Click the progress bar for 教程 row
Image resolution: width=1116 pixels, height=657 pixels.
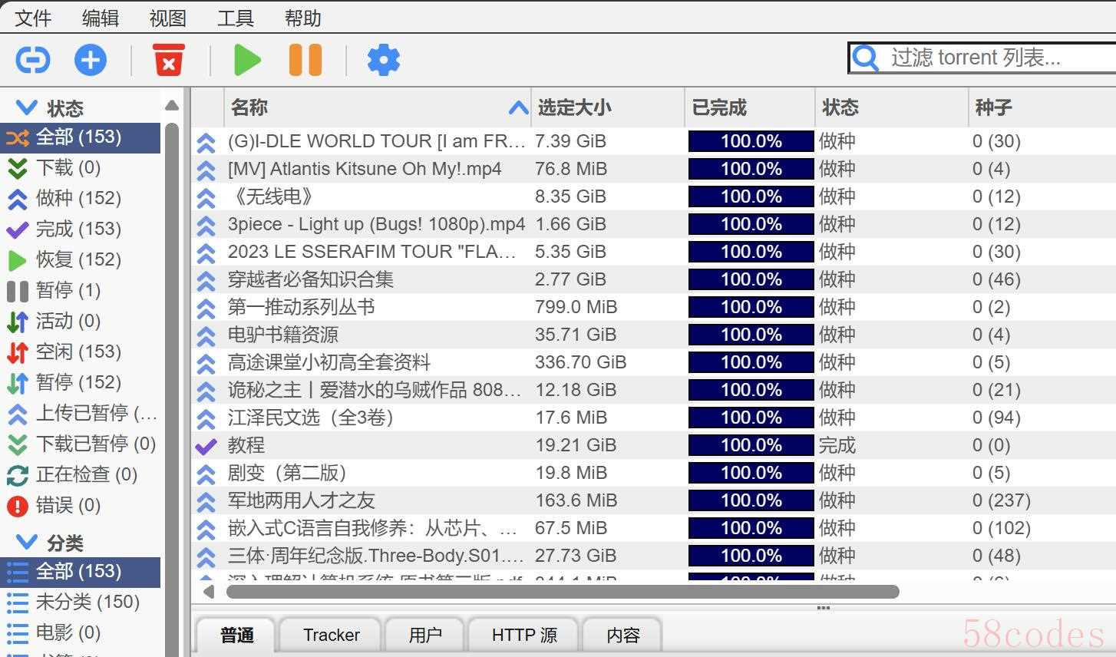point(751,445)
